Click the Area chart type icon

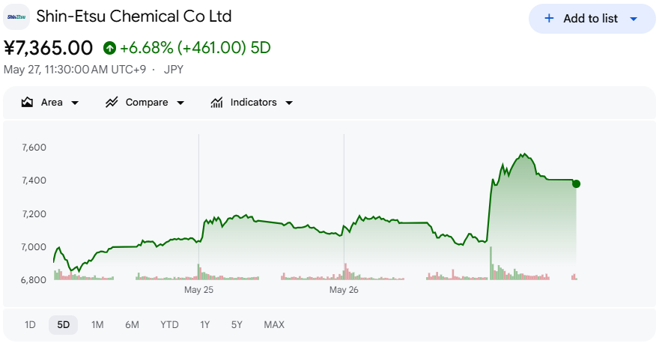point(27,102)
